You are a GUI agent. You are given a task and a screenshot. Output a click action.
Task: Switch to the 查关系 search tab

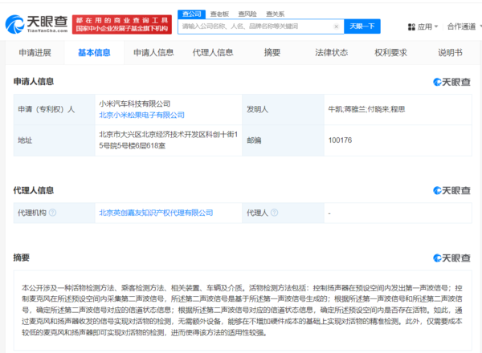click(274, 14)
